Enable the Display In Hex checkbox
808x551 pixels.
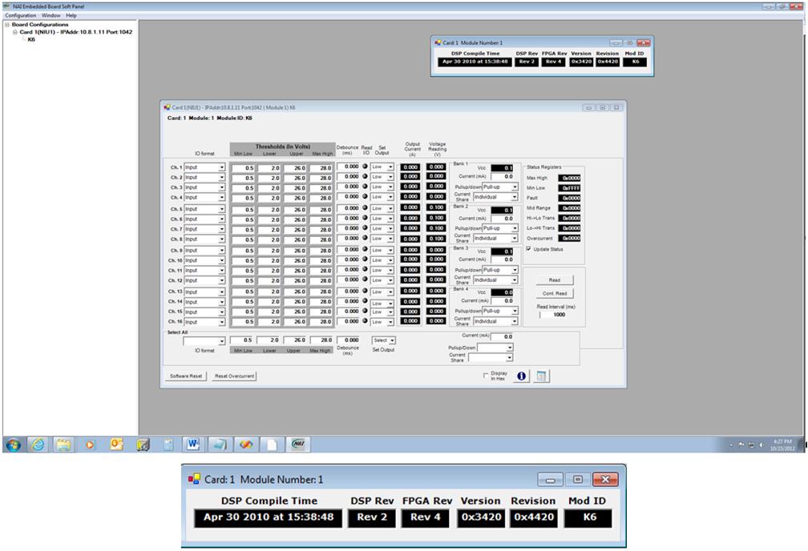pos(486,373)
